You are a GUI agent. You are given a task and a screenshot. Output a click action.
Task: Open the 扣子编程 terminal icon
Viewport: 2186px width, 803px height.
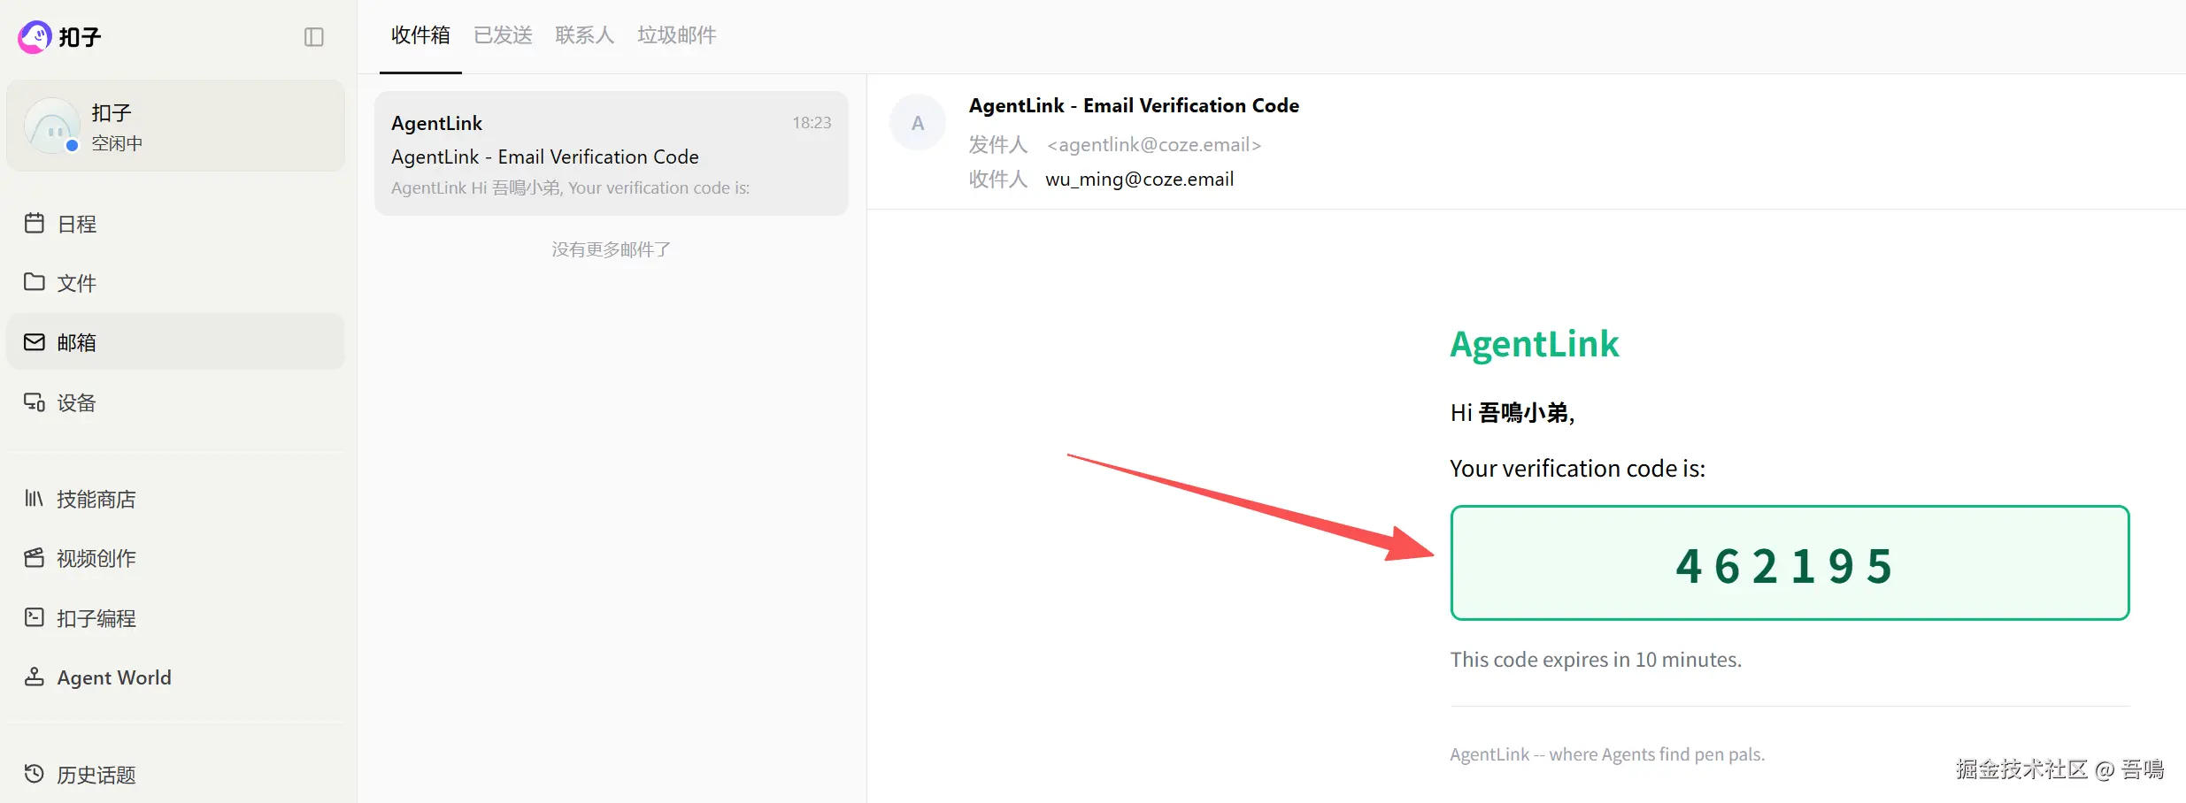(35, 617)
